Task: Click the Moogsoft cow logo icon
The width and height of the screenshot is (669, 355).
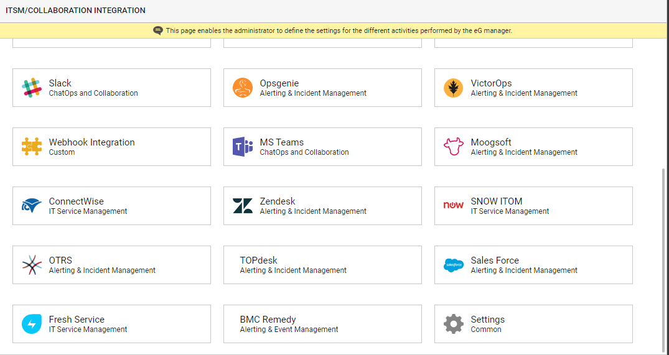Action: pyautogui.click(x=454, y=147)
